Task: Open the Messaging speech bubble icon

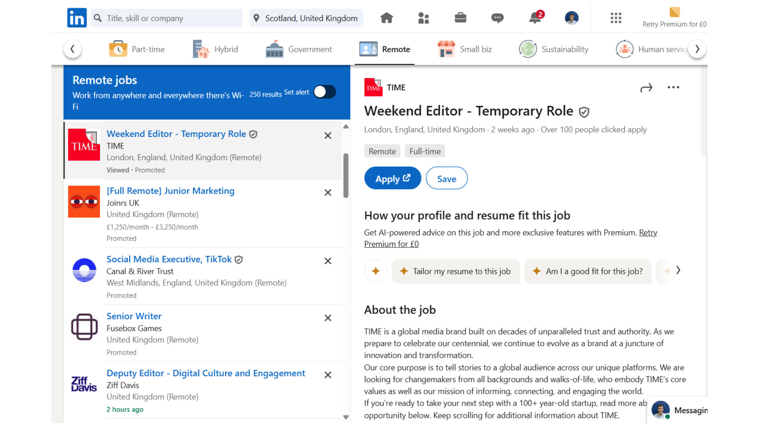Action: pos(497,18)
